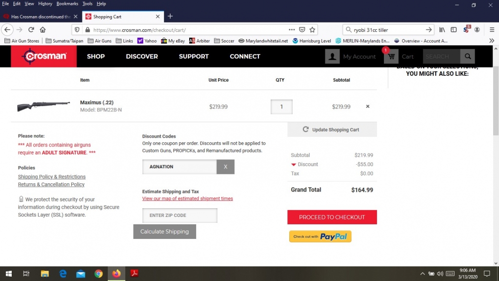This screenshot has width=499, height=281.
Task: Open the volume control in tray
Action: tap(440, 274)
